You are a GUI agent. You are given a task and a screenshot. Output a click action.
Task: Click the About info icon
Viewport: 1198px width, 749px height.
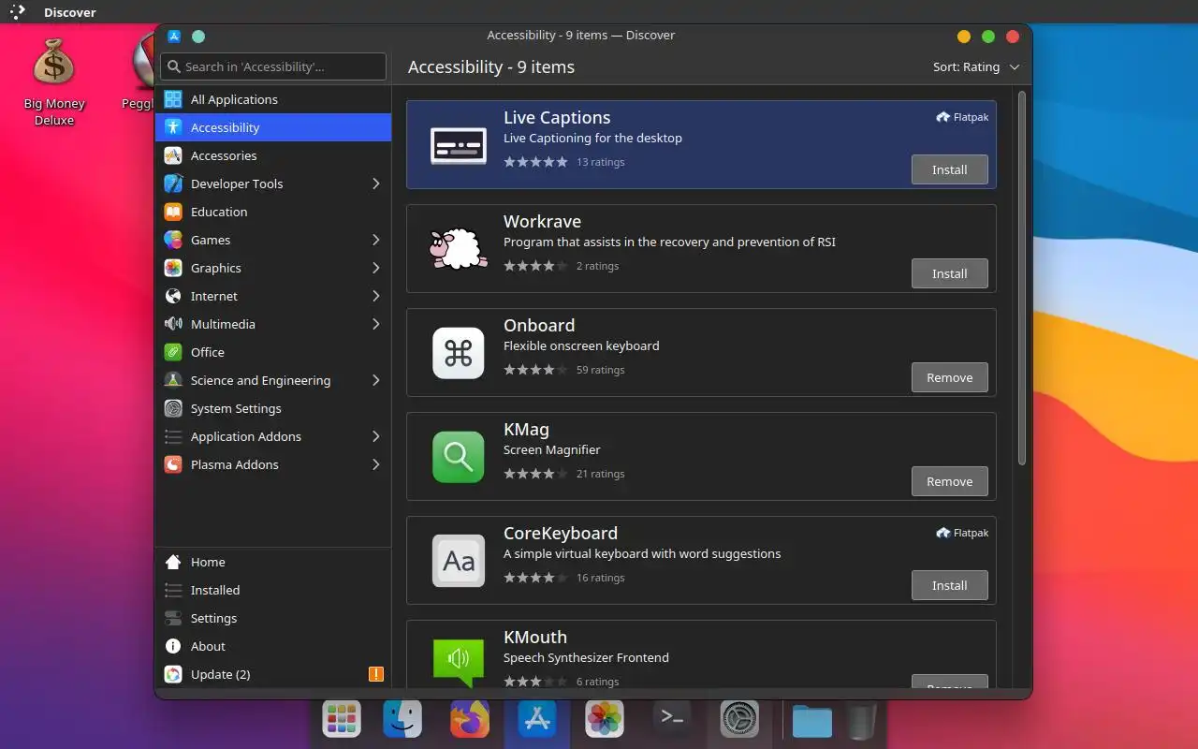point(172,646)
